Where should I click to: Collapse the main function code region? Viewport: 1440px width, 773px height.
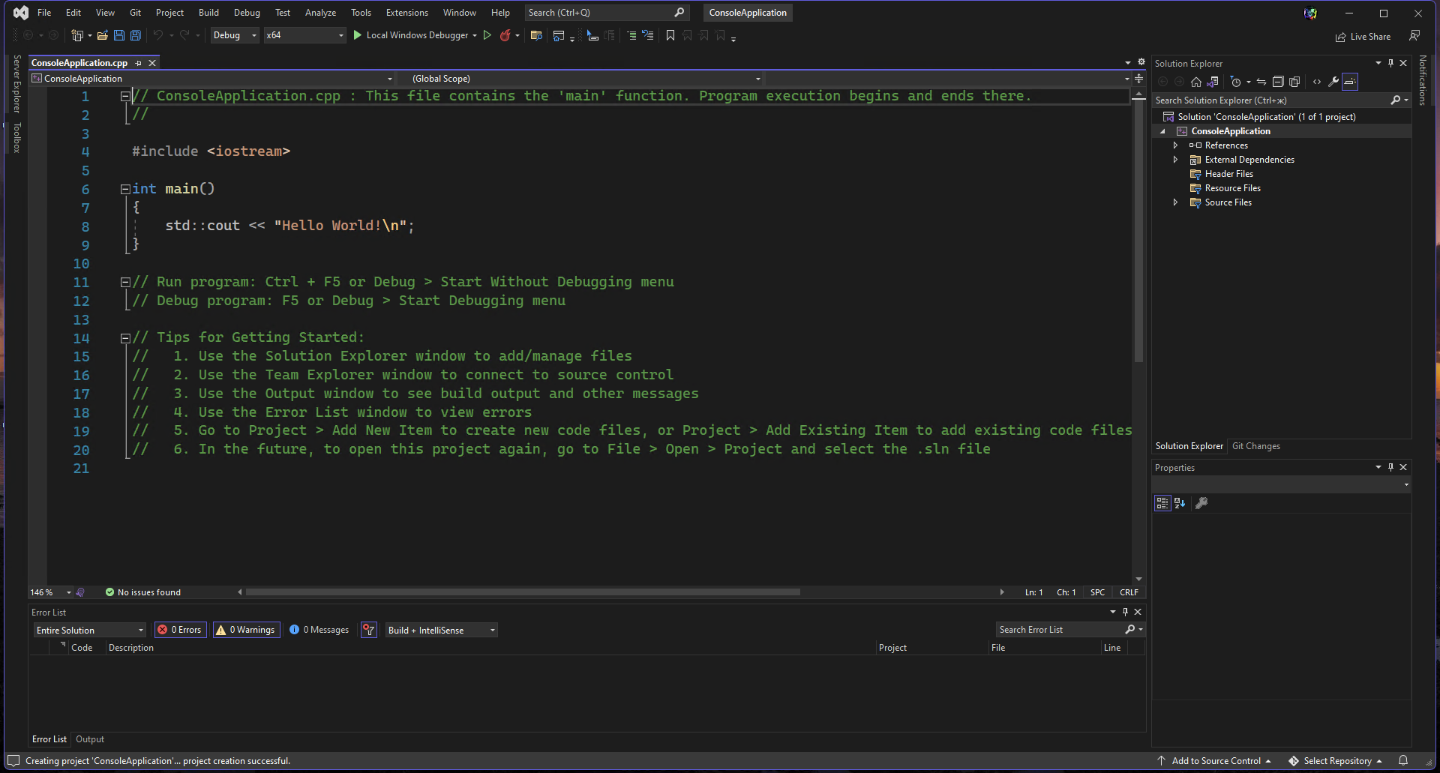[x=125, y=189]
